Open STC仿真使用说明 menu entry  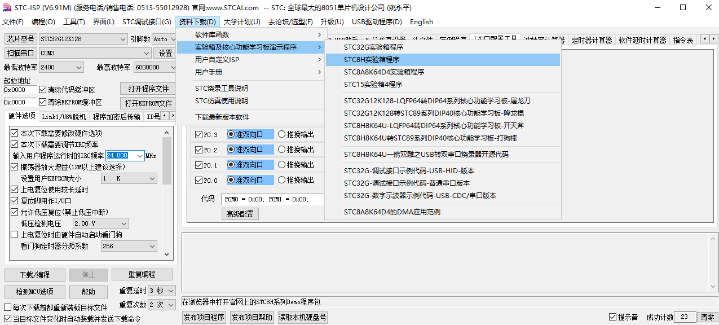point(251,101)
